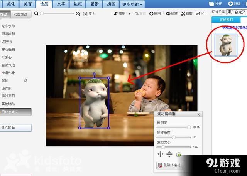Screen dimensions: 247x176
Task: Click the 删除本素材 button
Action: pos(170,165)
